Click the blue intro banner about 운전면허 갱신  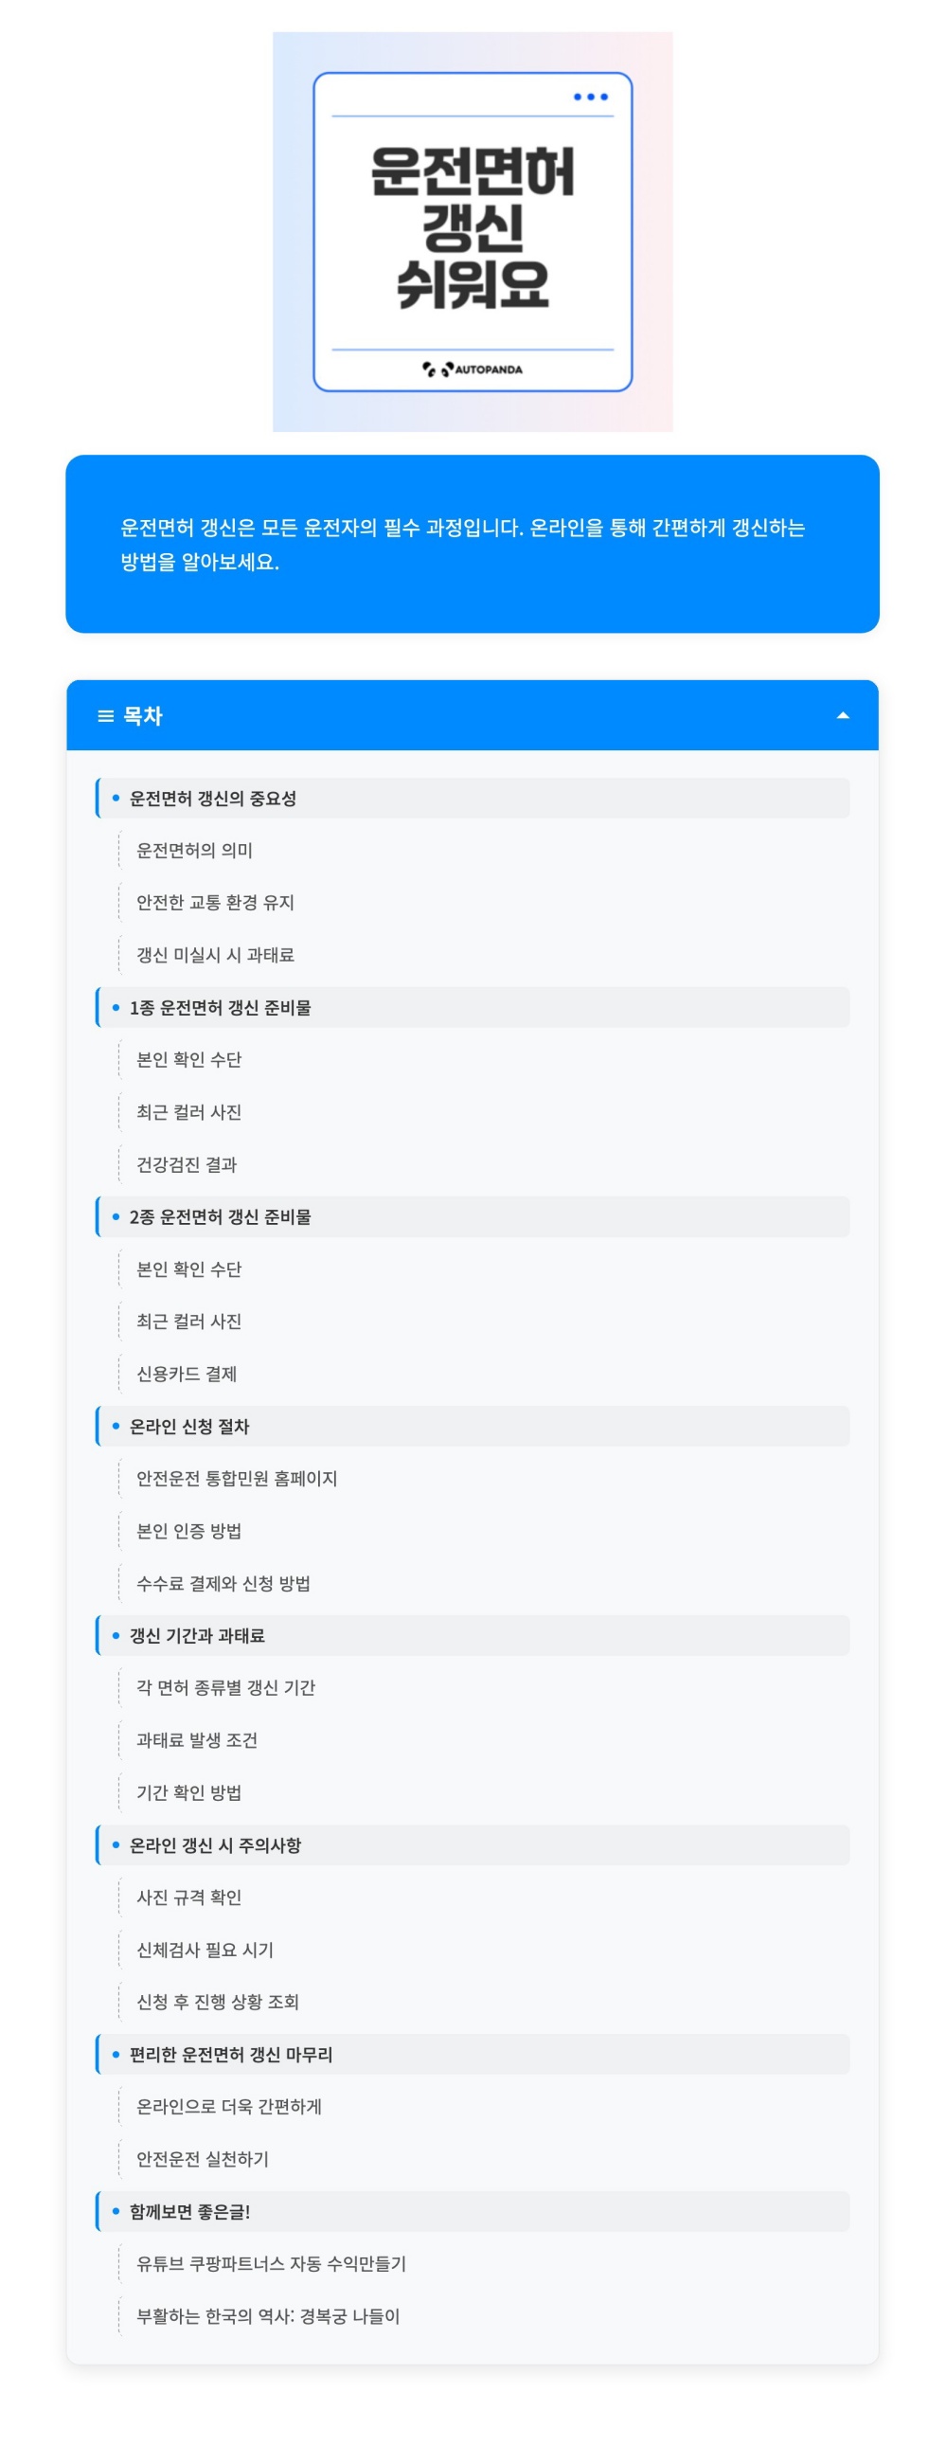(473, 543)
